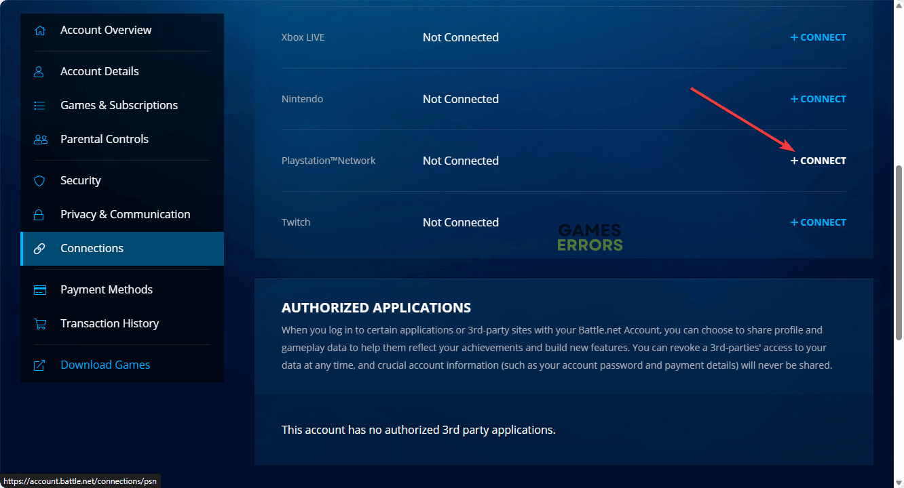Click the Playstation™Network platform label
904x488 pixels.
click(x=328, y=161)
